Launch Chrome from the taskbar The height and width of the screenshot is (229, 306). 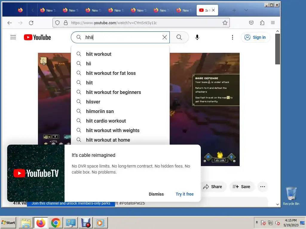[56, 222]
